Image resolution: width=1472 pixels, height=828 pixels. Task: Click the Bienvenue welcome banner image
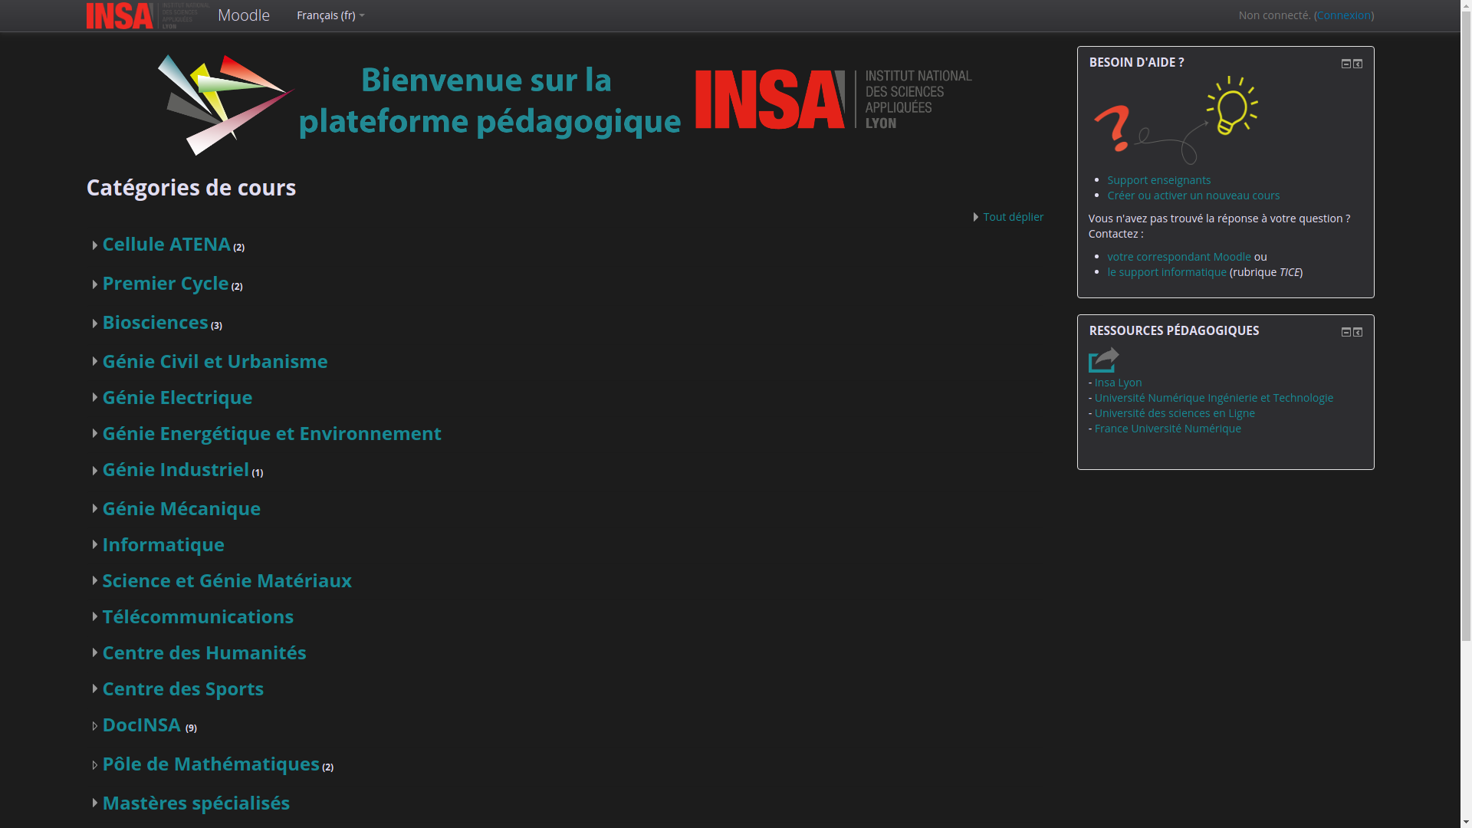click(x=565, y=105)
